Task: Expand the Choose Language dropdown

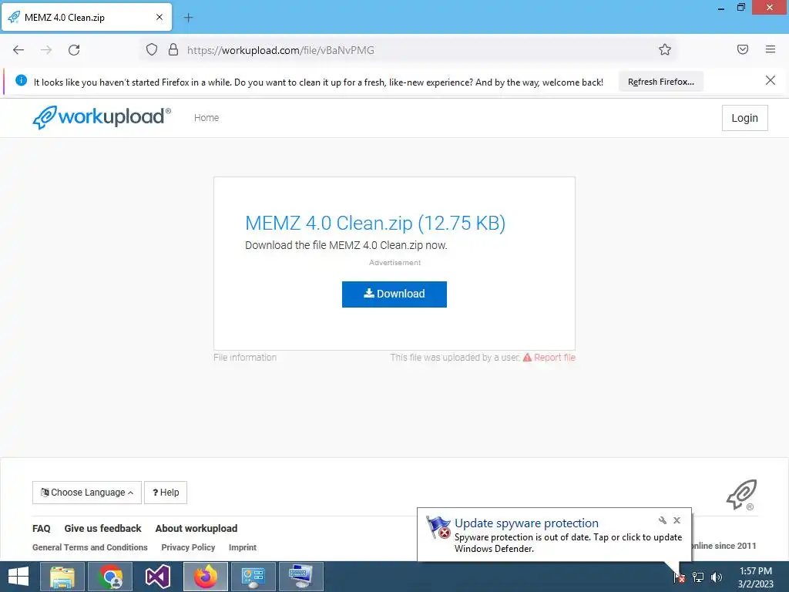Action: 87,493
